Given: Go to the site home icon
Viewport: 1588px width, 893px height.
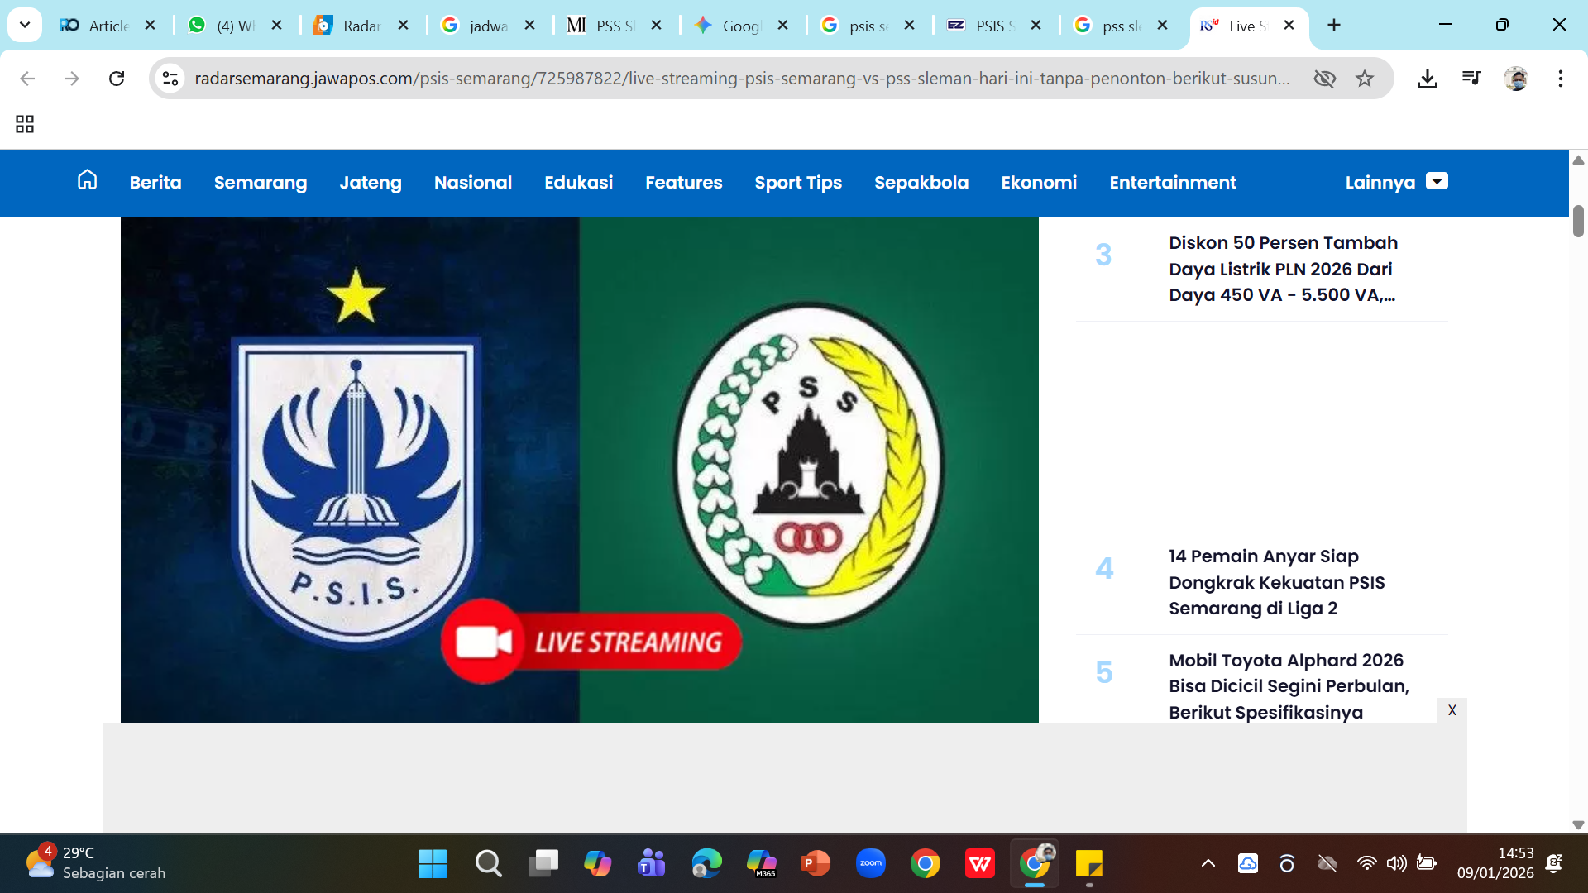Looking at the screenshot, I should tap(87, 180).
